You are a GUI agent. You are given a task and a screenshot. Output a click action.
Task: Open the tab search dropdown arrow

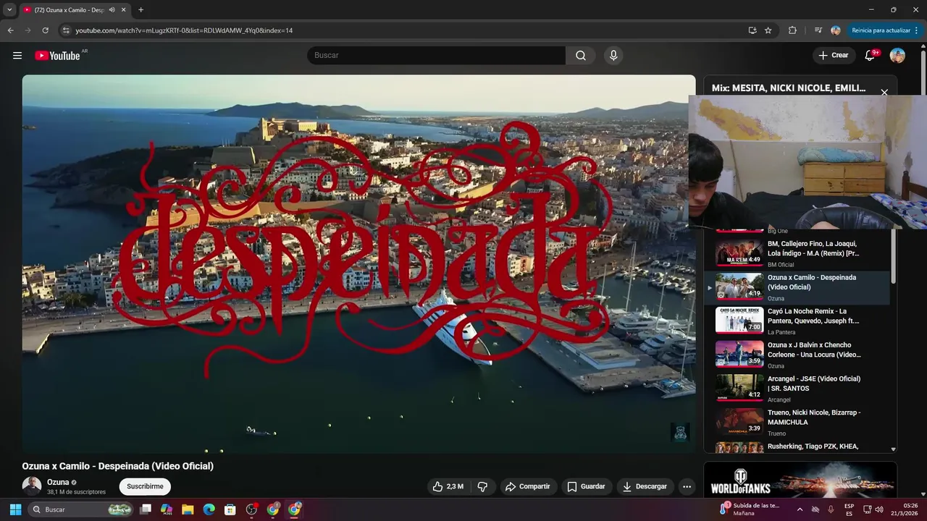pos(9,10)
